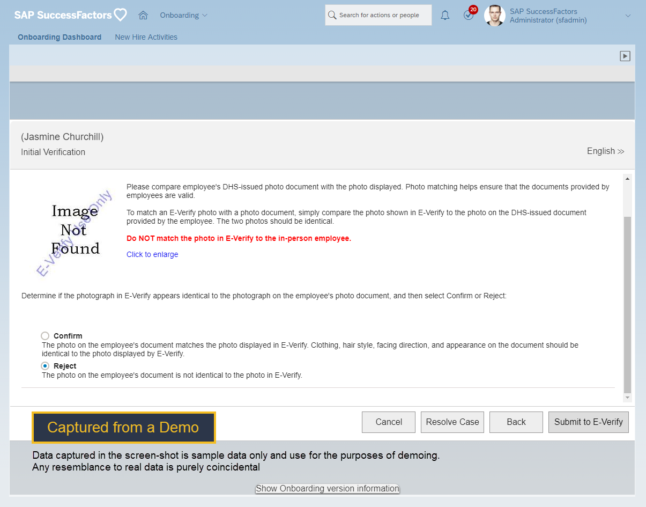The height and width of the screenshot is (507, 646).
Task: Show Onboarding version information
Action: click(x=328, y=489)
